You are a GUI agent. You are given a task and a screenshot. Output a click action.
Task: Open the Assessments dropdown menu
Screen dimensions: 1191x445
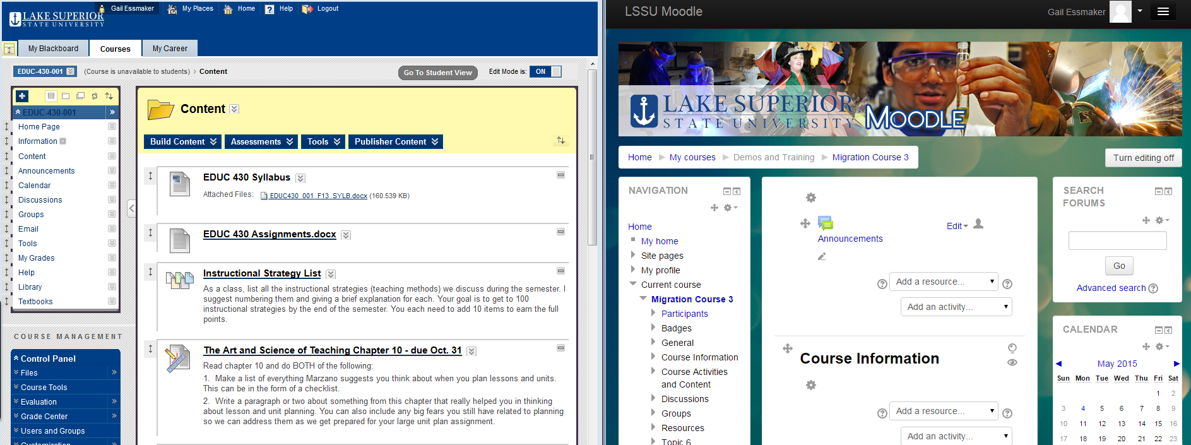262,142
